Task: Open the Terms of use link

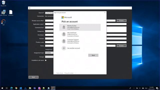Action: tap(59, 73)
